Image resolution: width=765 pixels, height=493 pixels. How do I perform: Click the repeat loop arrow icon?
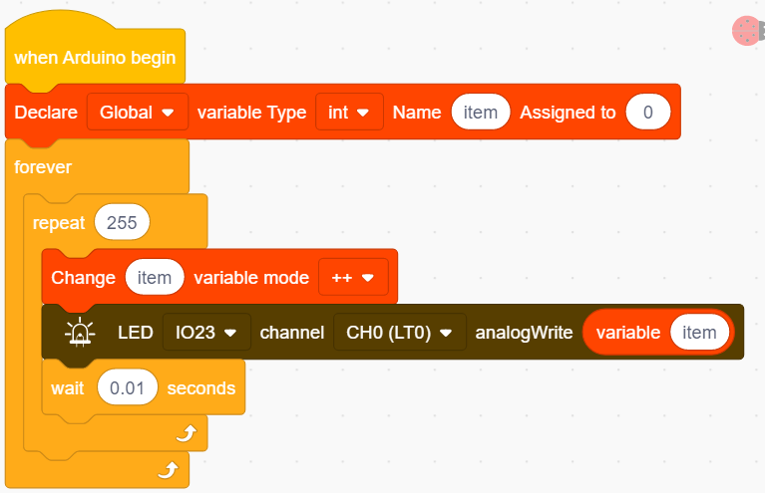tap(187, 432)
